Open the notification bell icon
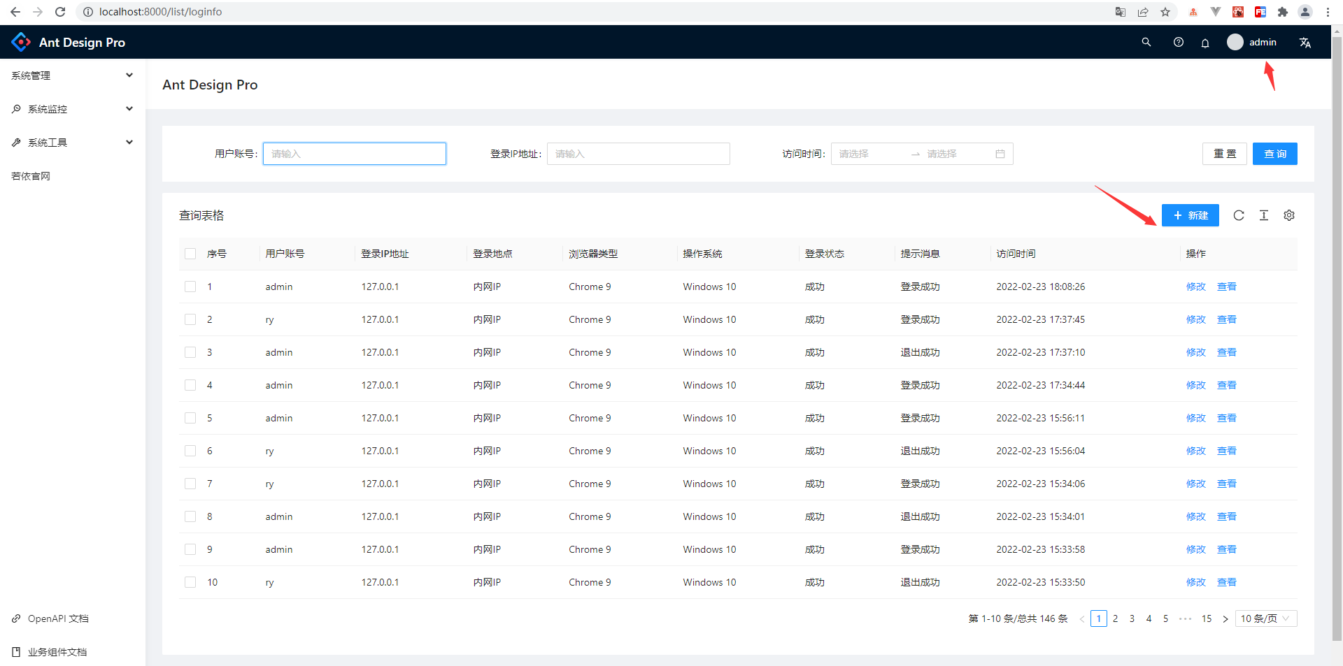This screenshot has height=666, width=1343. coord(1205,43)
